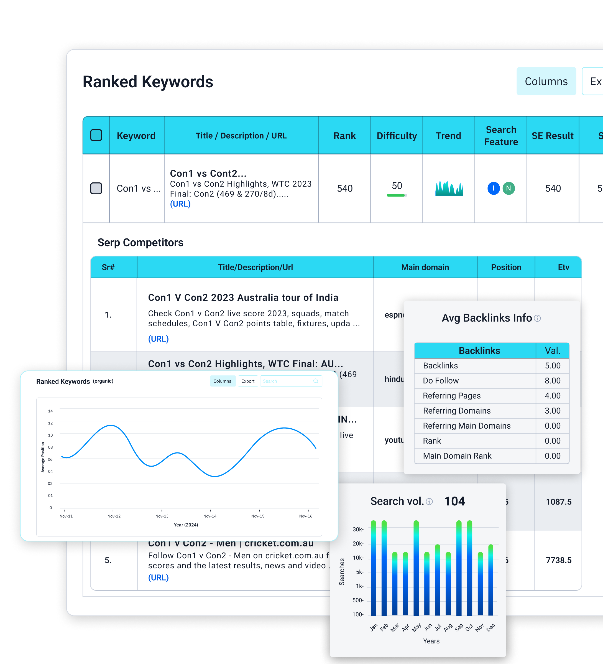
Task: Click the Position column header
Action: pos(506,267)
